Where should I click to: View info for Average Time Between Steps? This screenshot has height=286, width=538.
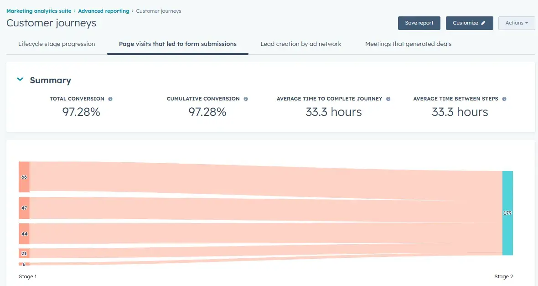click(x=503, y=99)
